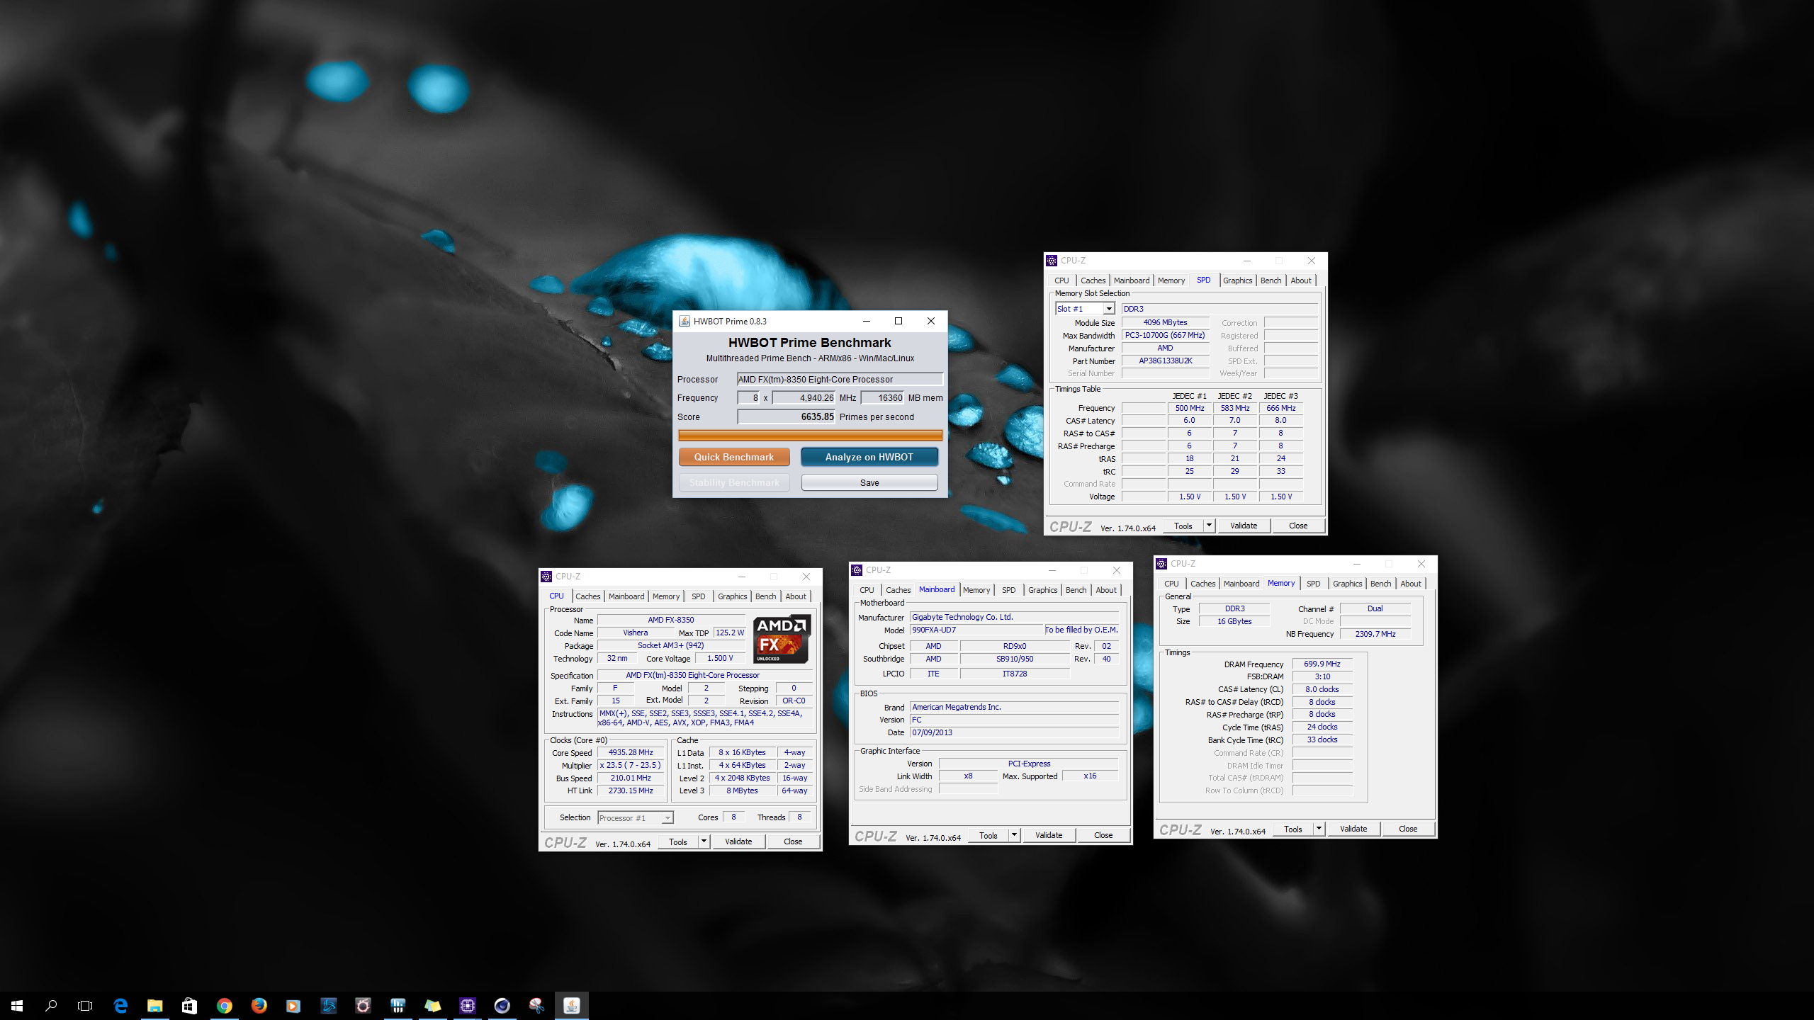The image size is (1814, 1020).
Task: Click the Multiplier value x 23.5
Action: pyautogui.click(x=631, y=765)
